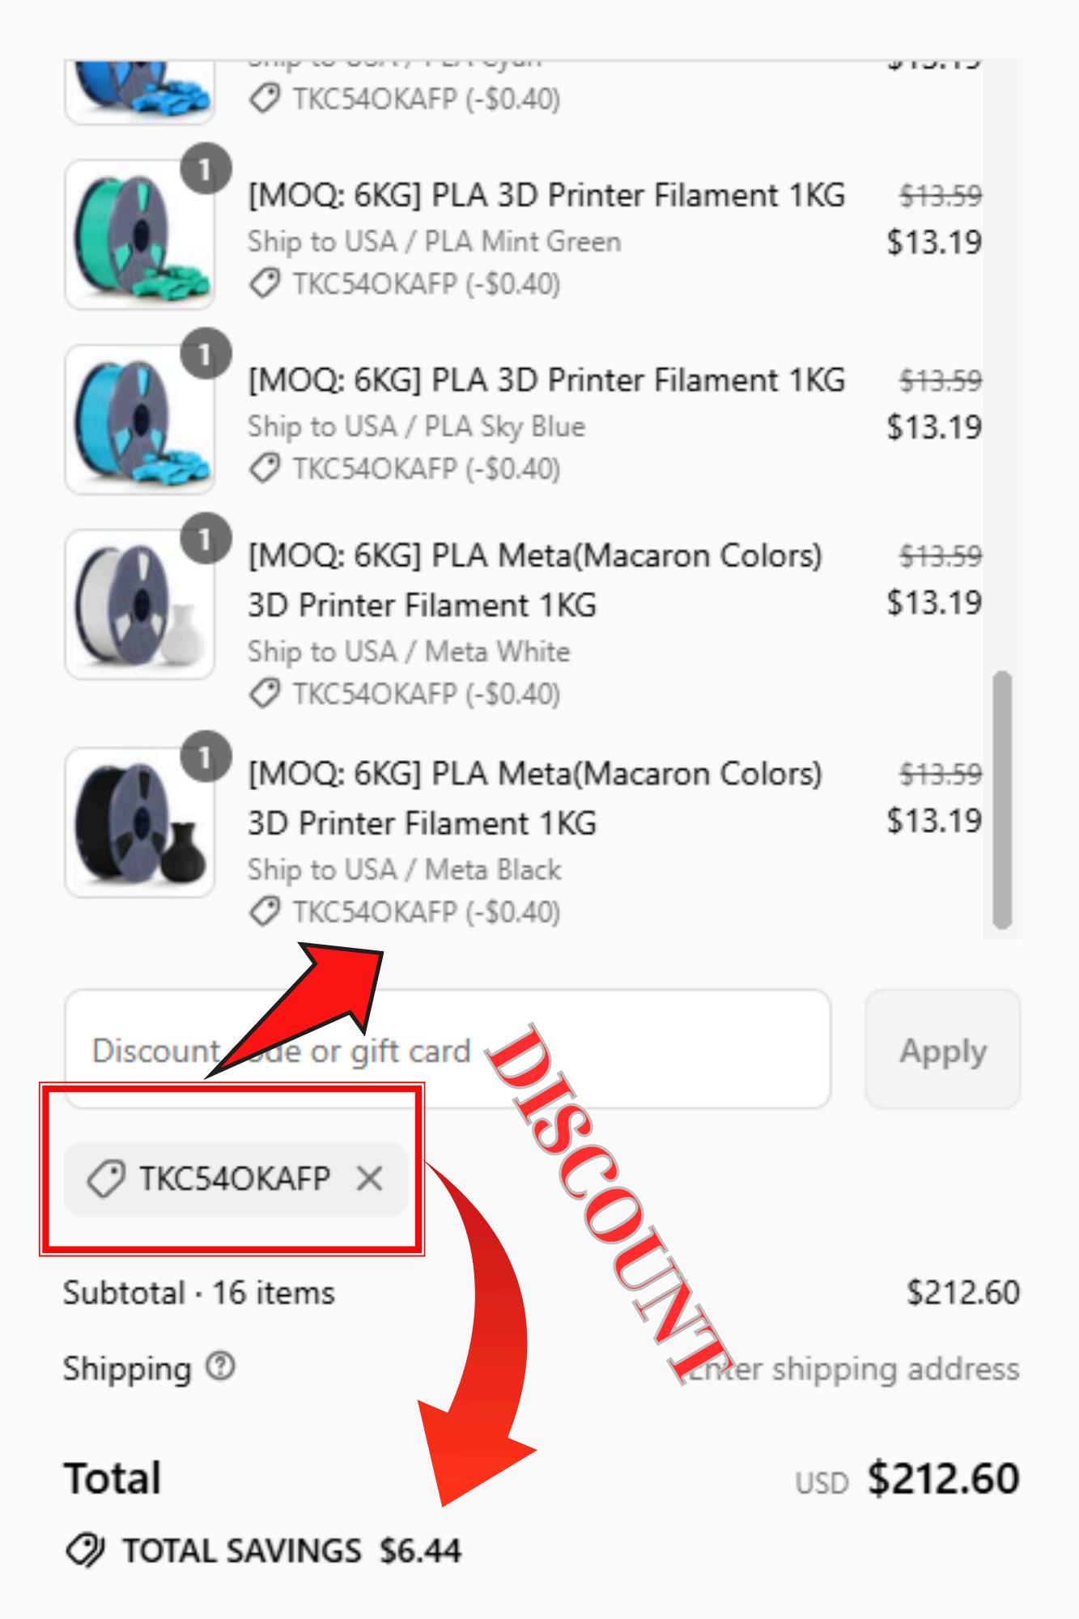
Task: Click the quantity badge on the Meta Black item
Action: (205, 758)
